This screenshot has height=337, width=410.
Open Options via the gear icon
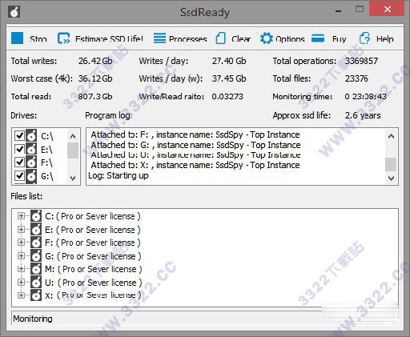coord(267,38)
